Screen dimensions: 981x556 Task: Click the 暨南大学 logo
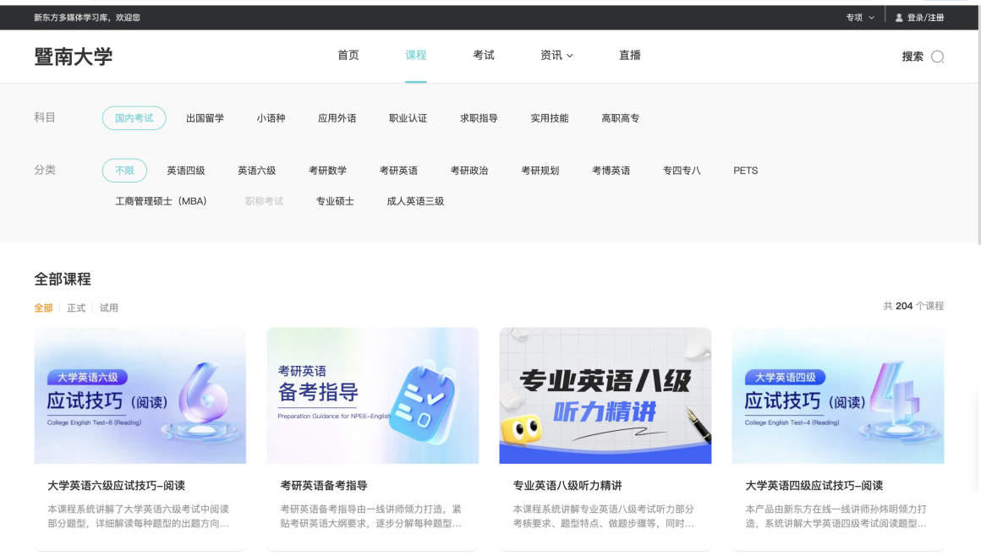point(74,57)
